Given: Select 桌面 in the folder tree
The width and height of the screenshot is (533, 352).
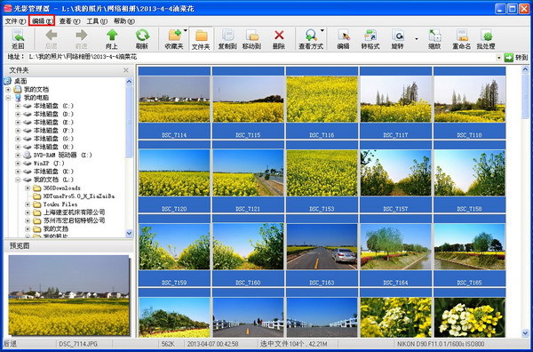Looking at the screenshot, I should click(20, 81).
